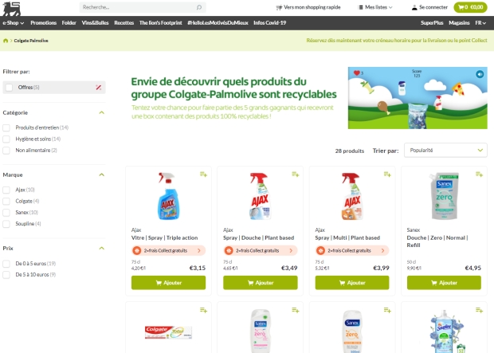Click the Se connecter link
The height and width of the screenshot is (353, 494).
(429, 7)
